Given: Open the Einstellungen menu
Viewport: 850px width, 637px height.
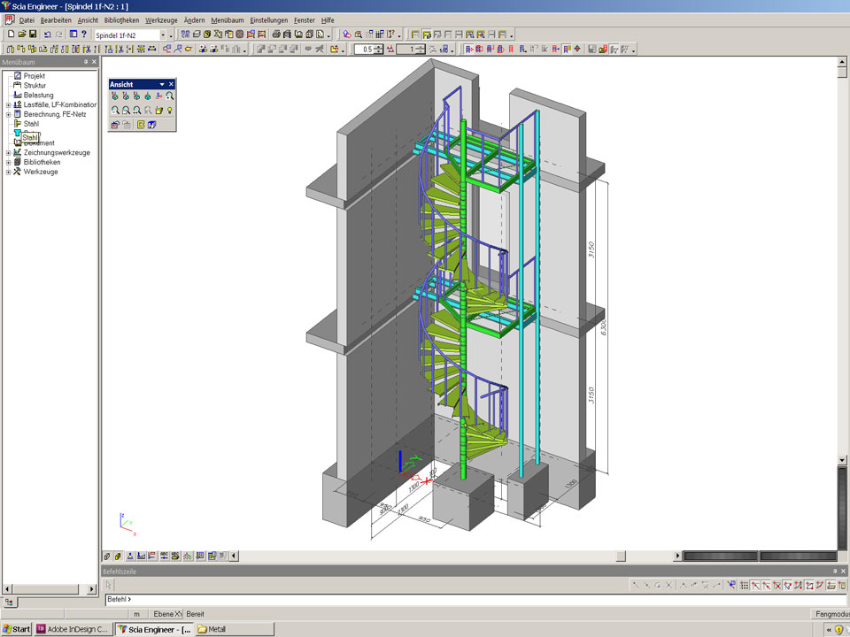Looking at the screenshot, I should (x=268, y=19).
